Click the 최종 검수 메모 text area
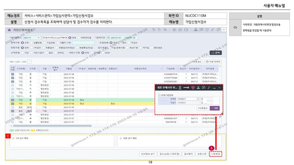 169,141
